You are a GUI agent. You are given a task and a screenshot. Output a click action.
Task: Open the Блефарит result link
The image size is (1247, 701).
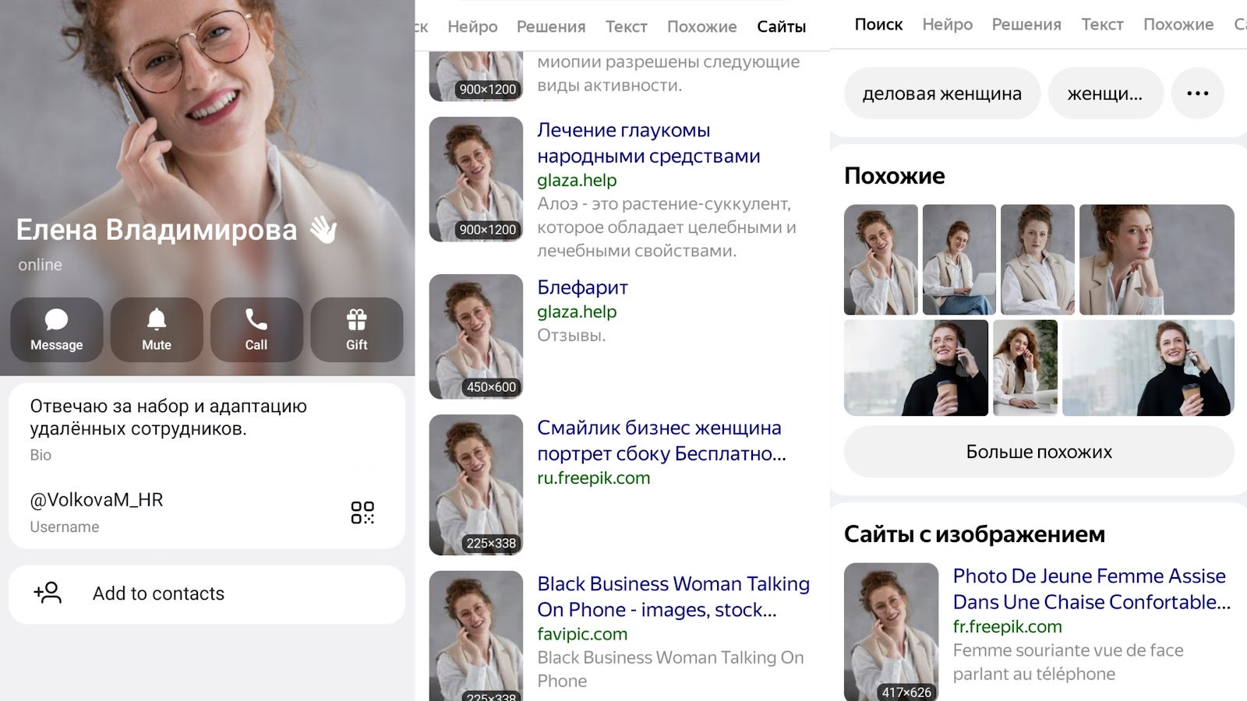(x=582, y=287)
